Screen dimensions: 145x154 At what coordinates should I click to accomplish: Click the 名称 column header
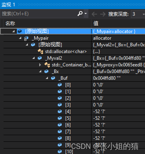pyautogui.click(x=10, y=24)
